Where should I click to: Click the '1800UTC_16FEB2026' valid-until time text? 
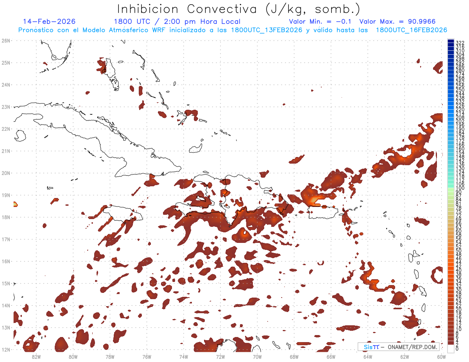click(412, 30)
